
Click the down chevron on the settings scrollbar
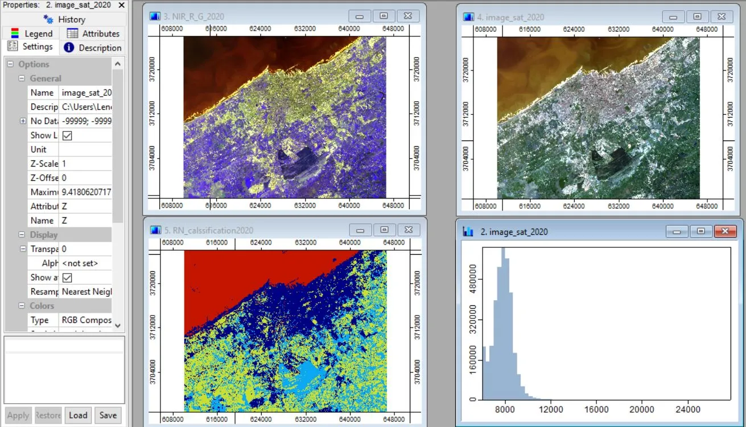(117, 326)
